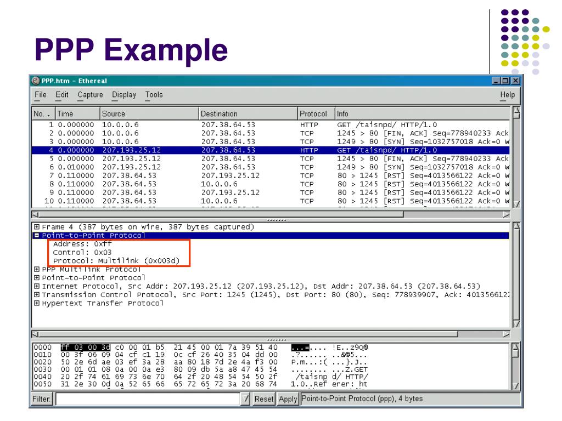Sort packets by the Info column header
Image resolution: width=562 pixels, height=421 pixels.
(x=422, y=114)
